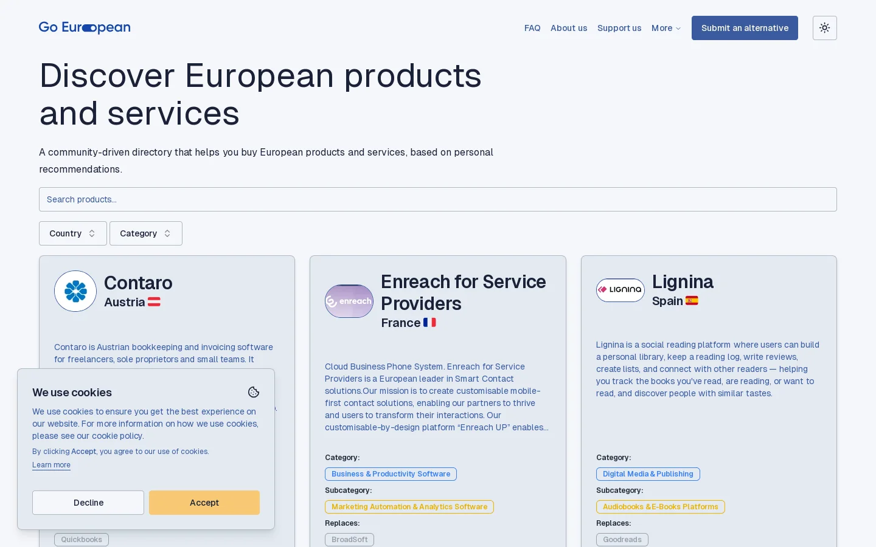Click the Lignina logo badge
Image resolution: width=876 pixels, height=547 pixels.
click(620, 290)
